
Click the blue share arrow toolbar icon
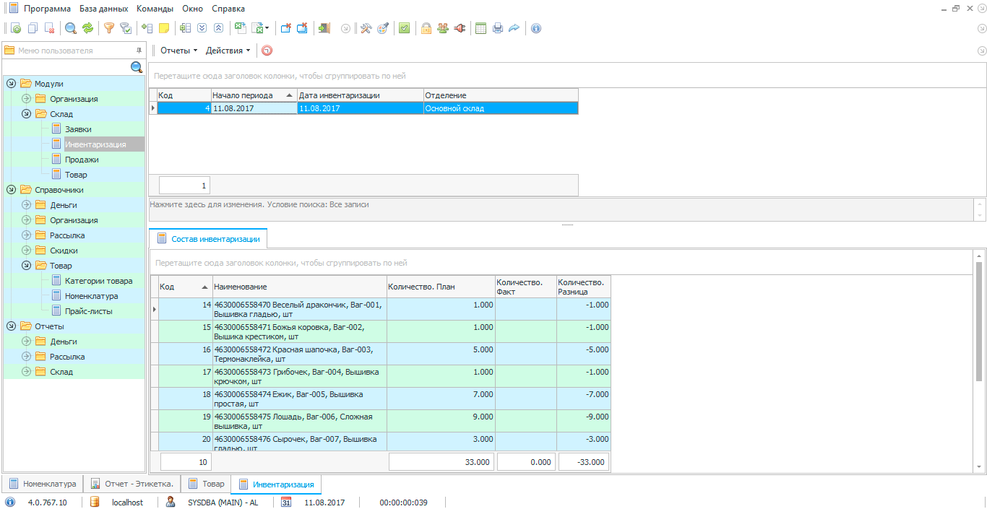click(x=514, y=28)
